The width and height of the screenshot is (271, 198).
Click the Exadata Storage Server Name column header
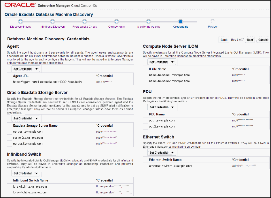(x=35, y=125)
